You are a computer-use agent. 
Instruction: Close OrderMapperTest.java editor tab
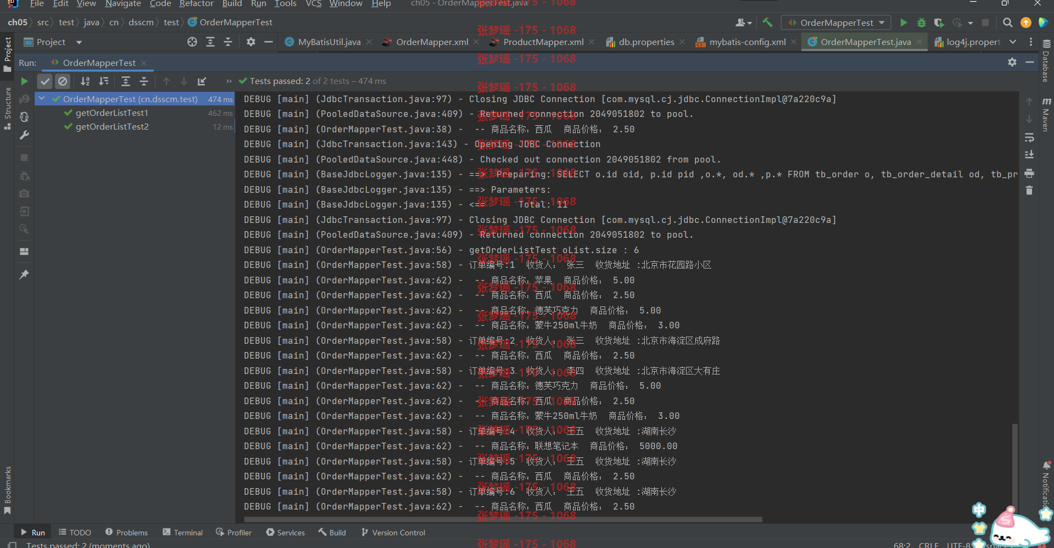pyautogui.click(x=919, y=42)
